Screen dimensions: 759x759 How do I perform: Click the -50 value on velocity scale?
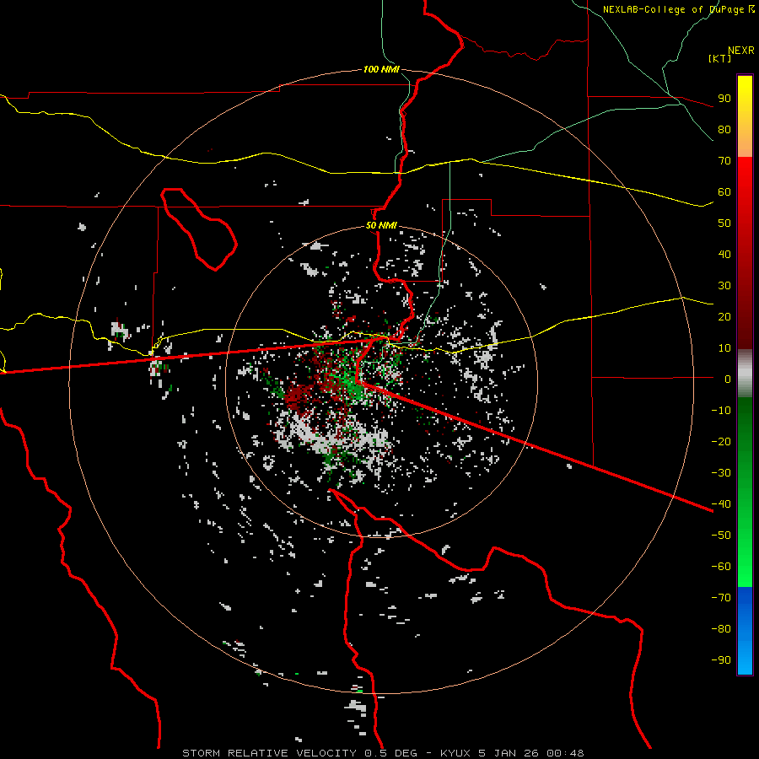(x=721, y=536)
